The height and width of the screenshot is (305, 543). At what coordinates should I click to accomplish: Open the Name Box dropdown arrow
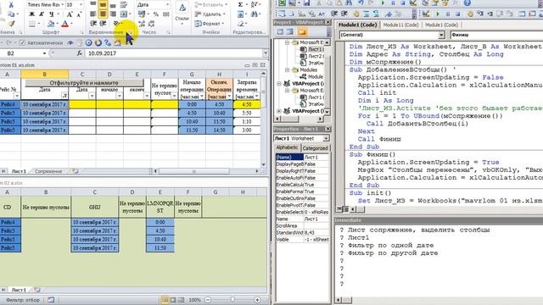tap(44, 53)
